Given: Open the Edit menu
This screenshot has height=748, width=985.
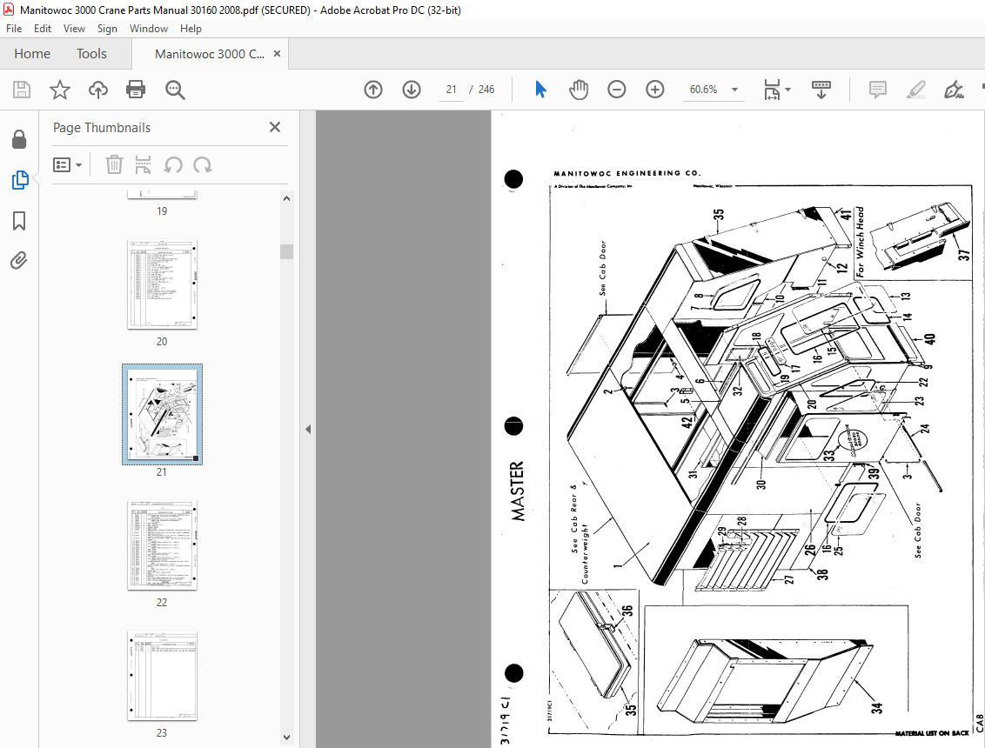Looking at the screenshot, I should pos(43,28).
